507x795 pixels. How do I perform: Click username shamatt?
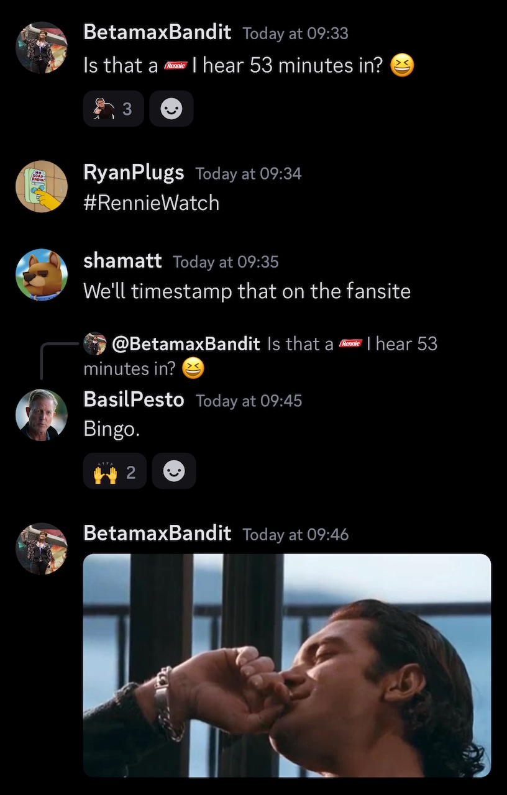pyautogui.click(x=122, y=261)
